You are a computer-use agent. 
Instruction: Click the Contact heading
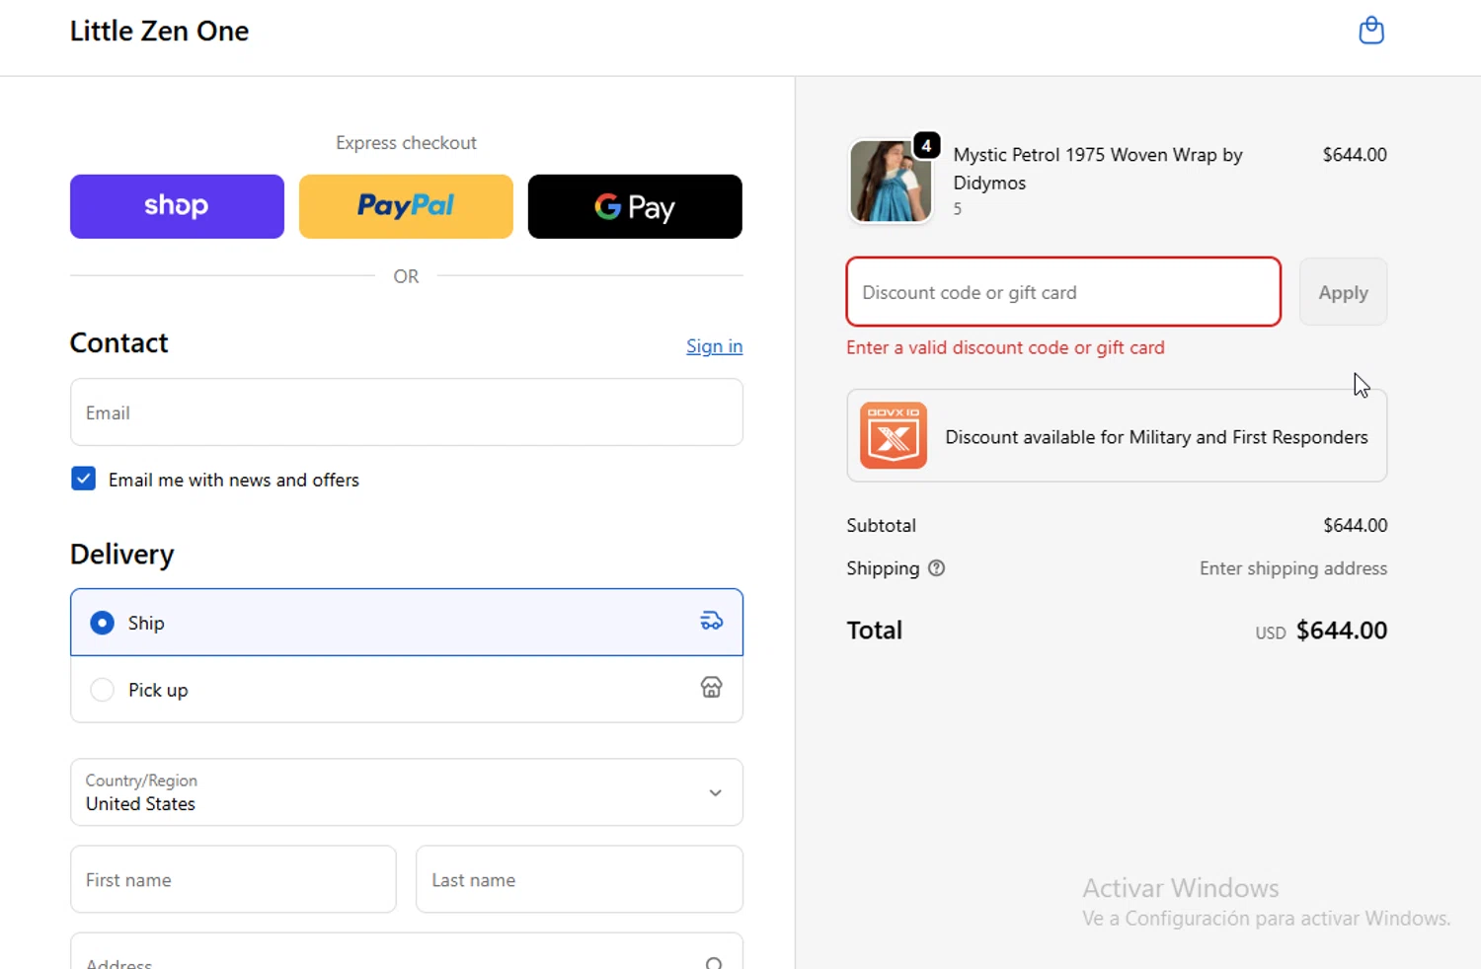pos(119,342)
